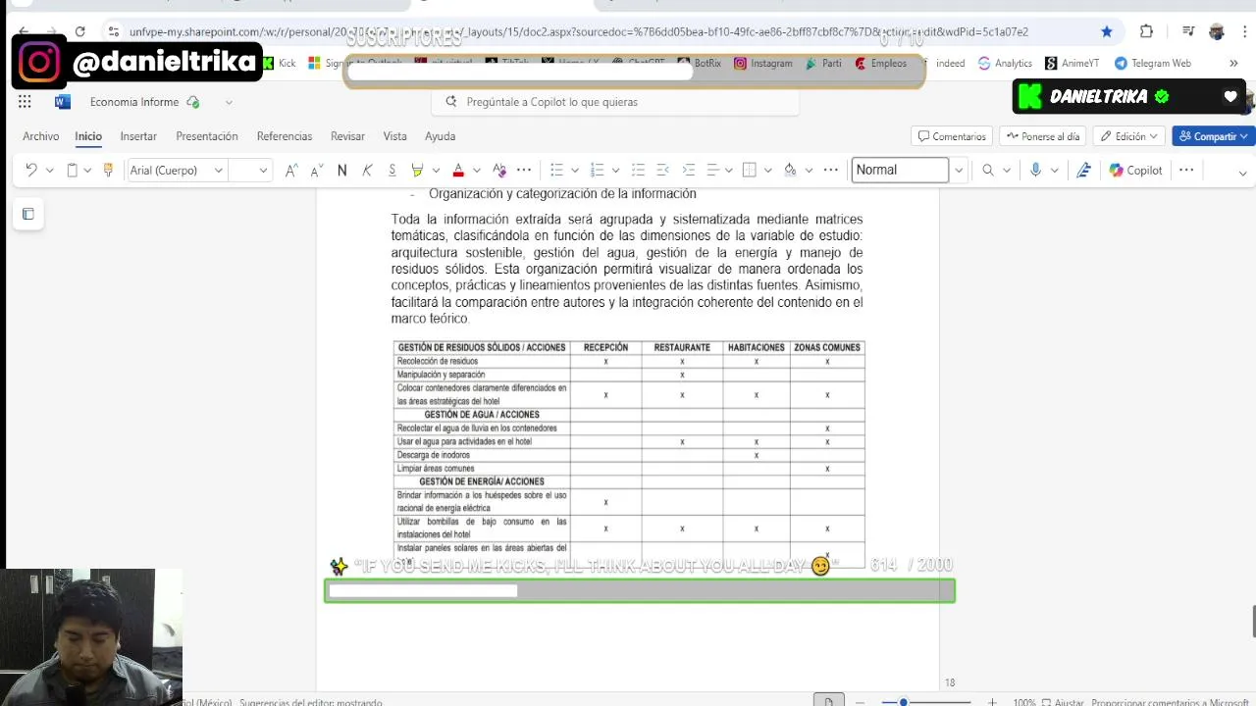Open more paragraph options ellipsis
The image size is (1256, 706).
[831, 170]
